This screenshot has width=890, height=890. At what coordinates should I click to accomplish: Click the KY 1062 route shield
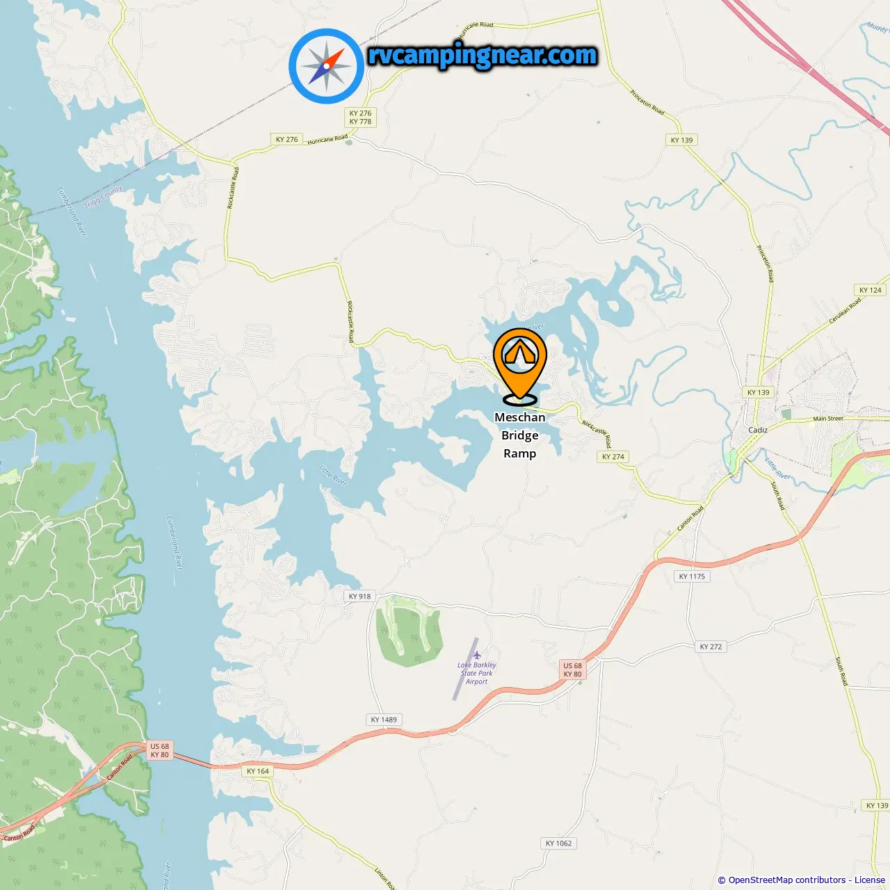(x=558, y=843)
